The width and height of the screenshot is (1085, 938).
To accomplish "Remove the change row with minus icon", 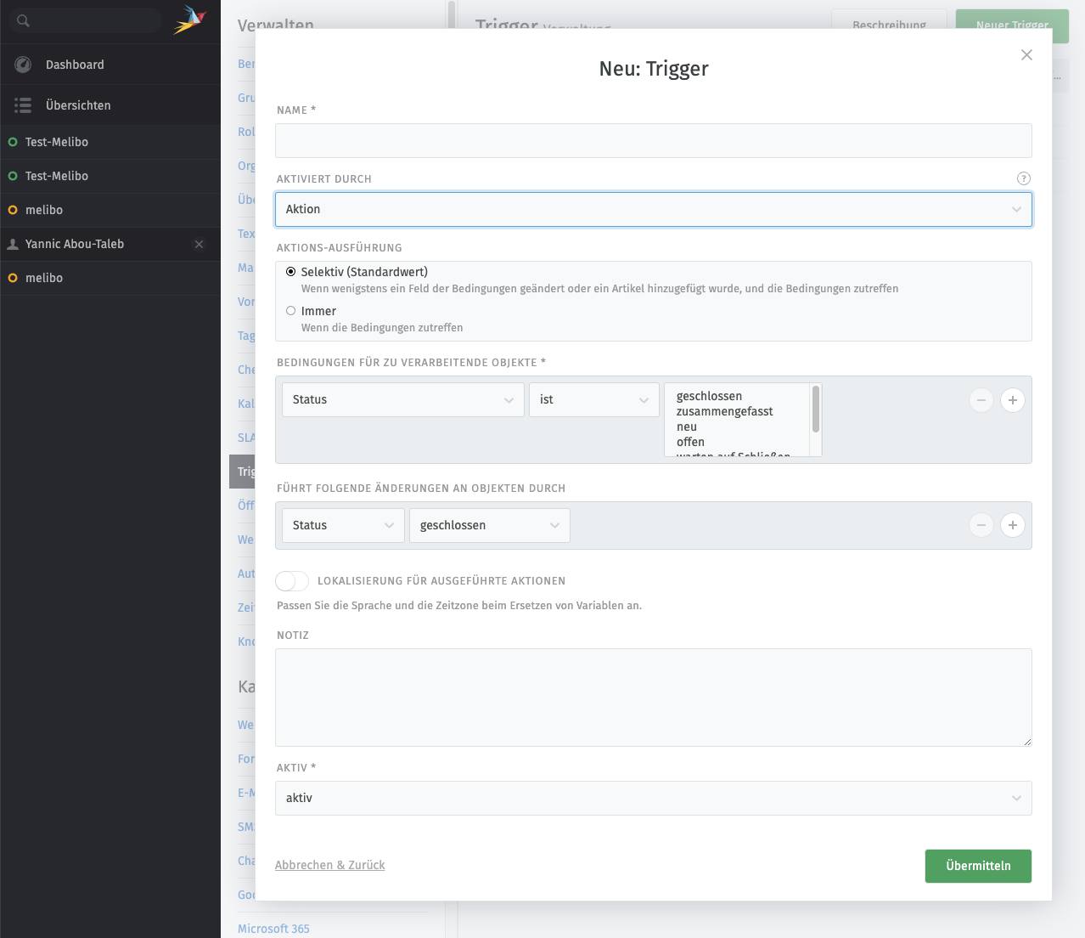I will (x=981, y=525).
